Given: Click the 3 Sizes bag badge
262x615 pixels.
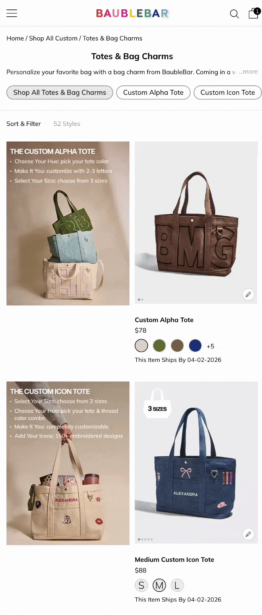Looking at the screenshot, I should pos(158,403).
